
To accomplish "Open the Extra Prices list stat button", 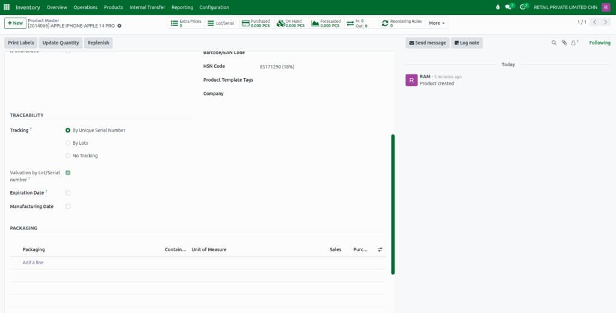I will [186, 23].
